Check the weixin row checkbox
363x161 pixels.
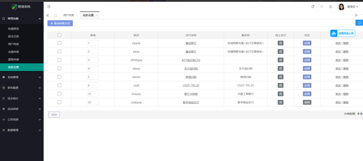tap(59, 77)
